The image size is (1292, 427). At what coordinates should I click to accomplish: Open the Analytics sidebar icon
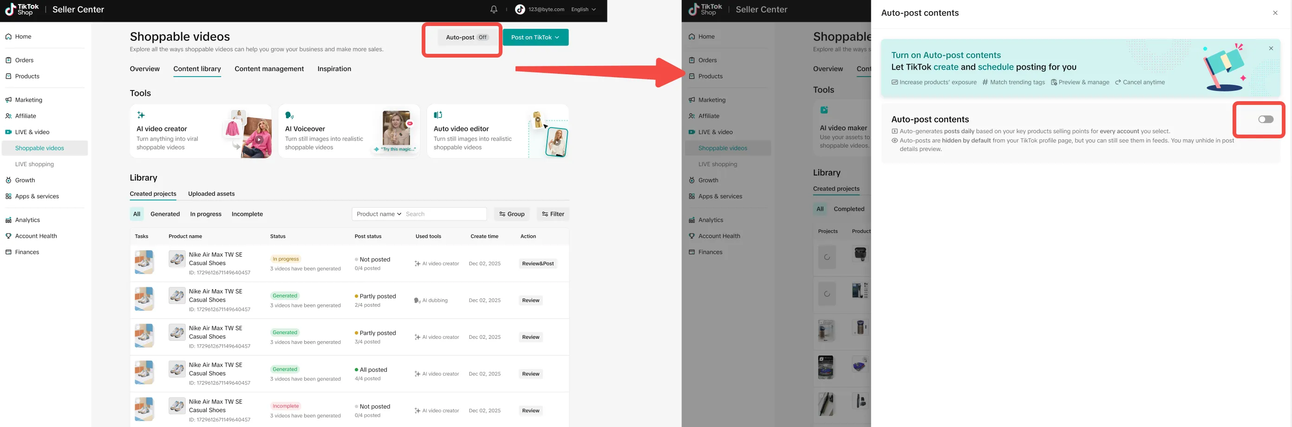click(x=8, y=220)
